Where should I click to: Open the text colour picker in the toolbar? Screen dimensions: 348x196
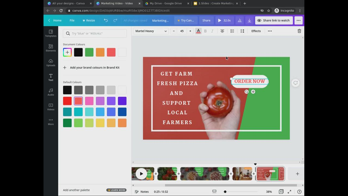[198, 31]
